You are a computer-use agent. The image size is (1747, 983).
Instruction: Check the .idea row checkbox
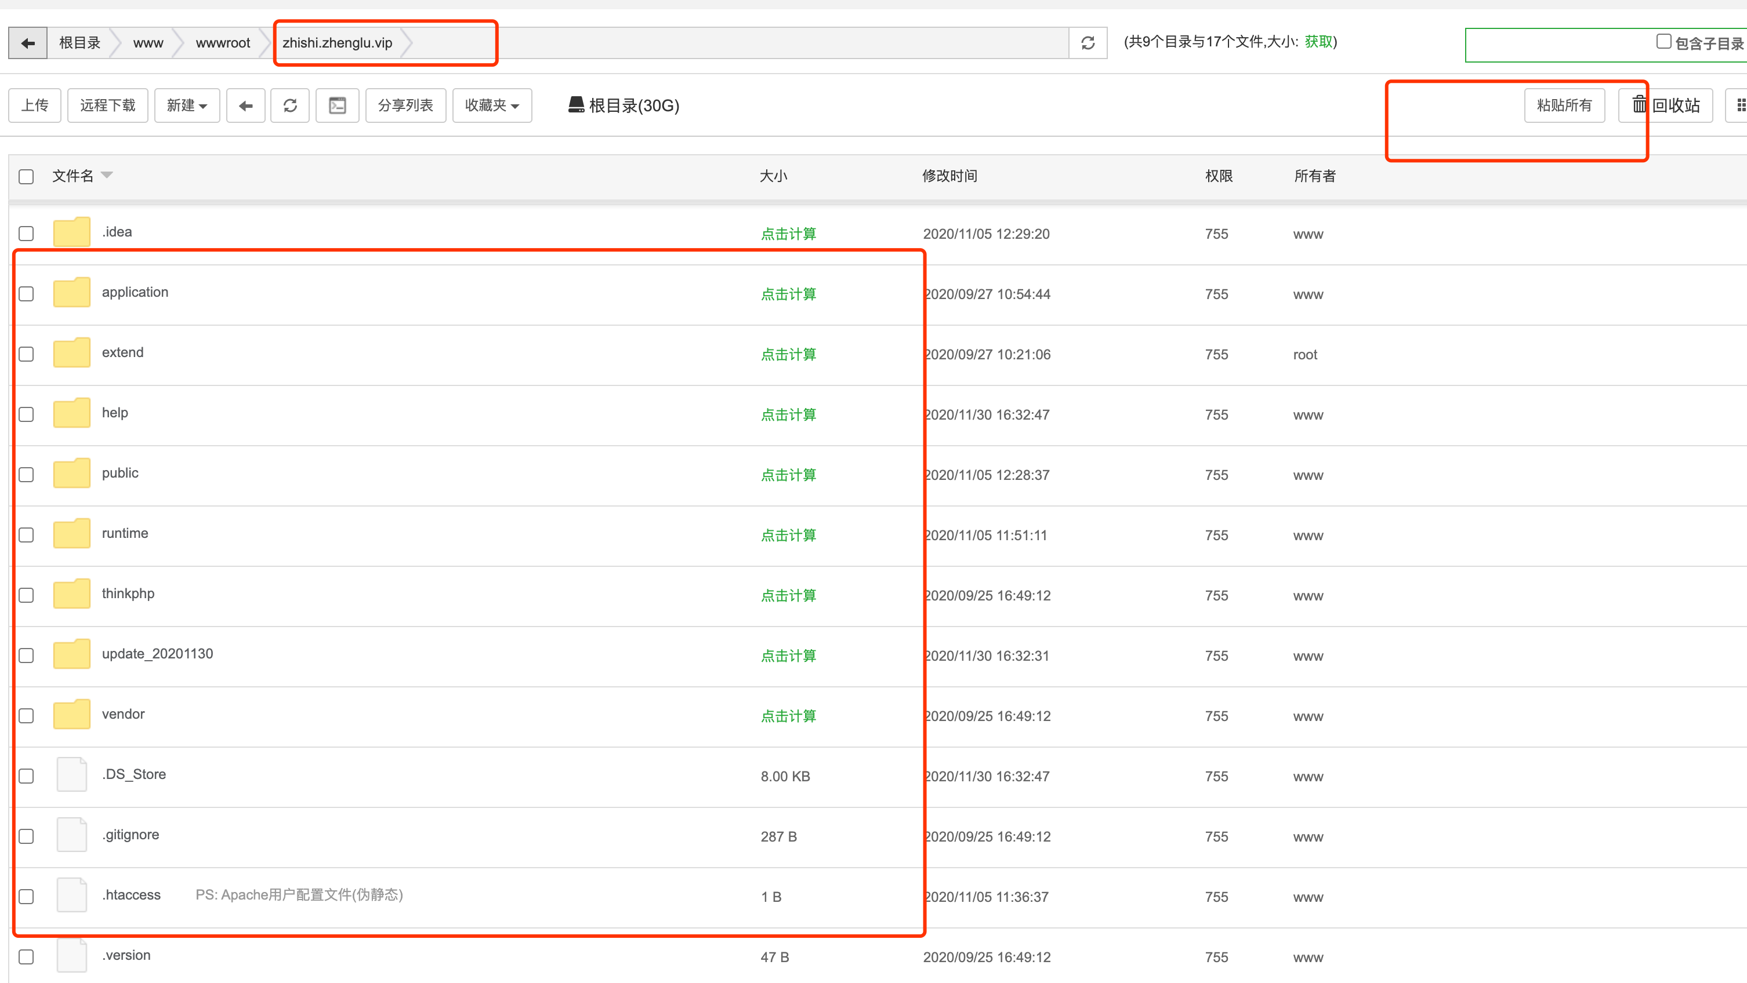coord(27,234)
